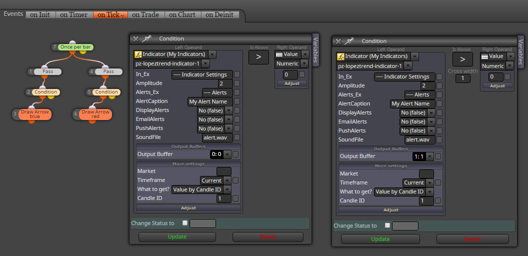Enable Change Status to checkbox in left panel
Viewport: 528px width, 256px height.
click(184, 223)
